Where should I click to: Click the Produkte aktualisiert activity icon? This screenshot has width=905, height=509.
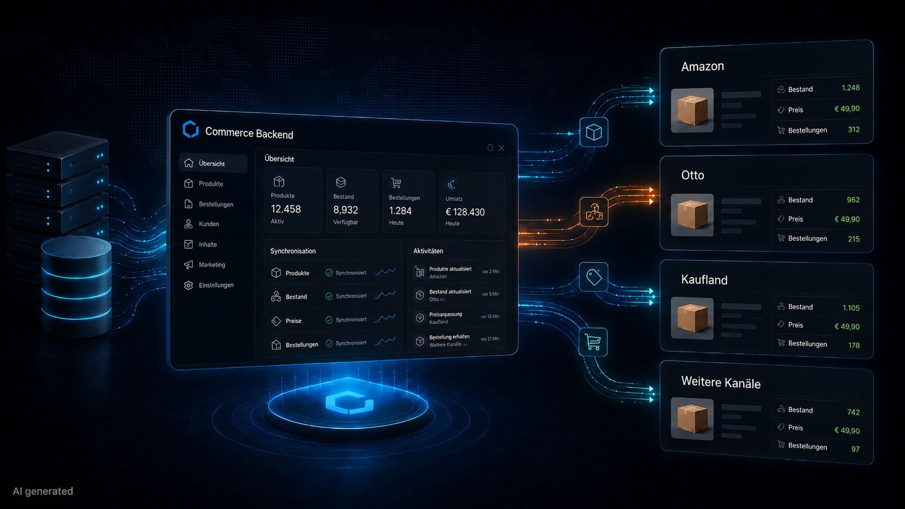tap(420, 272)
